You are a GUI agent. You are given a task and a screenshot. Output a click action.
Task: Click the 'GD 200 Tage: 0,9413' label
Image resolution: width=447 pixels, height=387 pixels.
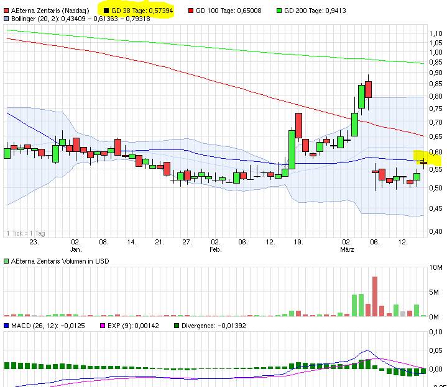pyautogui.click(x=315, y=11)
